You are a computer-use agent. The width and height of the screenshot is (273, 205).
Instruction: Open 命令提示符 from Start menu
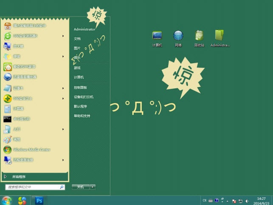[x=21, y=119]
